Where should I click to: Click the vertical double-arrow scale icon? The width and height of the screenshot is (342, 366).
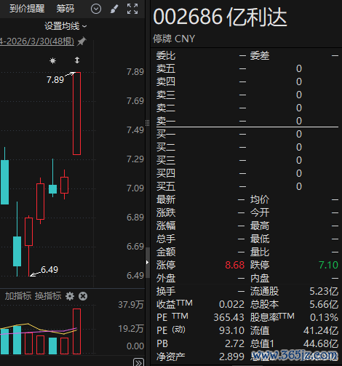tap(77, 60)
